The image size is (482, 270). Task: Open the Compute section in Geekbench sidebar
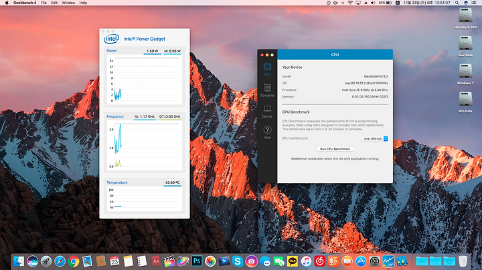pyautogui.click(x=267, y=90)
